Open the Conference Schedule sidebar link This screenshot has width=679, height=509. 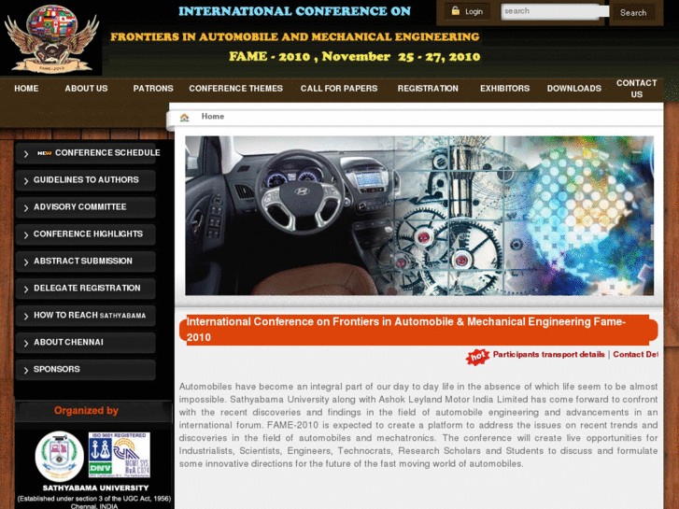107,153
